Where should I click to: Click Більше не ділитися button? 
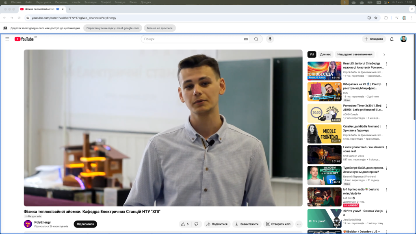(x=160, y=28)
